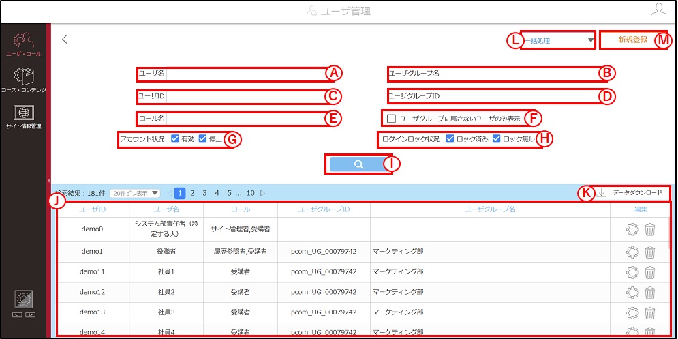The image size is (678, 339).
Task: Click the trash delete icon for demo0
Action: 650,229
